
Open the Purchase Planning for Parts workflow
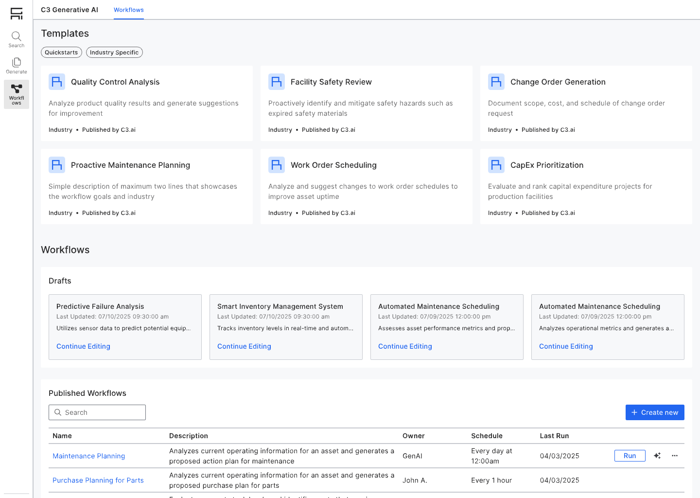click(98, 480)
